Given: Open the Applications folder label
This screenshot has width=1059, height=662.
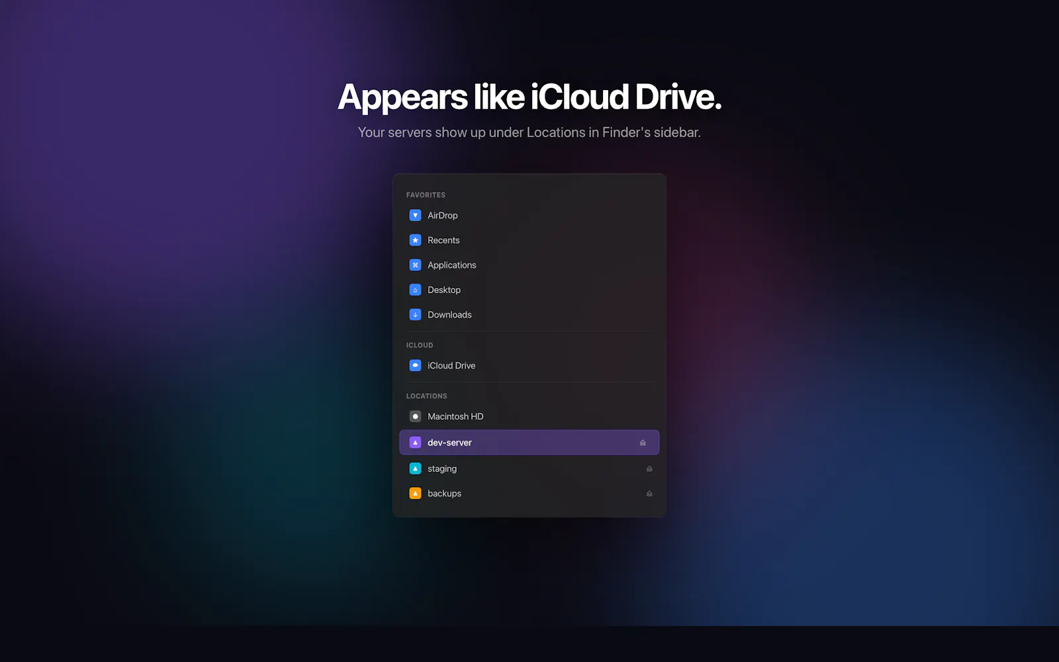Looking at the screenshot, I should click(x=451, y=265).
